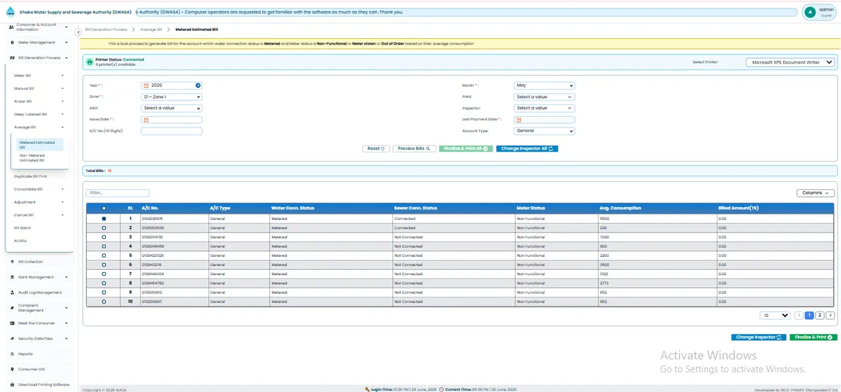
Task: Check the row for A/C 0108454760
Action: tap(104, 283)
